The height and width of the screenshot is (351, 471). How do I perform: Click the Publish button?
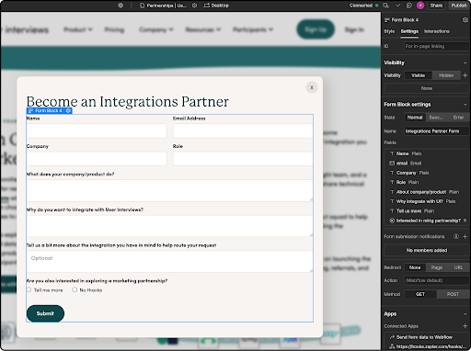click(x=459, y=6)
